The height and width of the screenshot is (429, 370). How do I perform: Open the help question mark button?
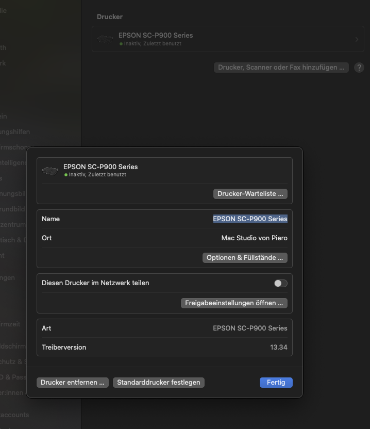[359, 68]
